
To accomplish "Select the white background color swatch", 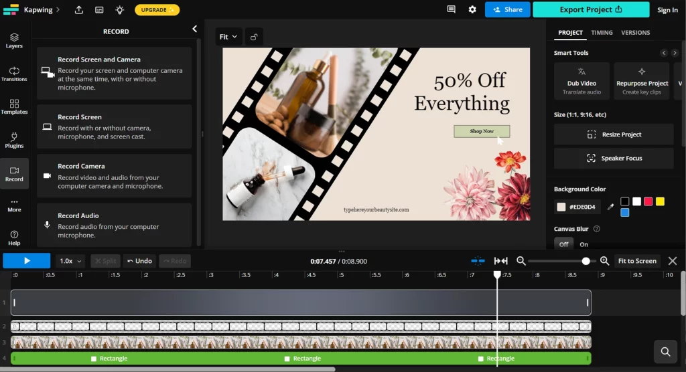I will (636, 201).
